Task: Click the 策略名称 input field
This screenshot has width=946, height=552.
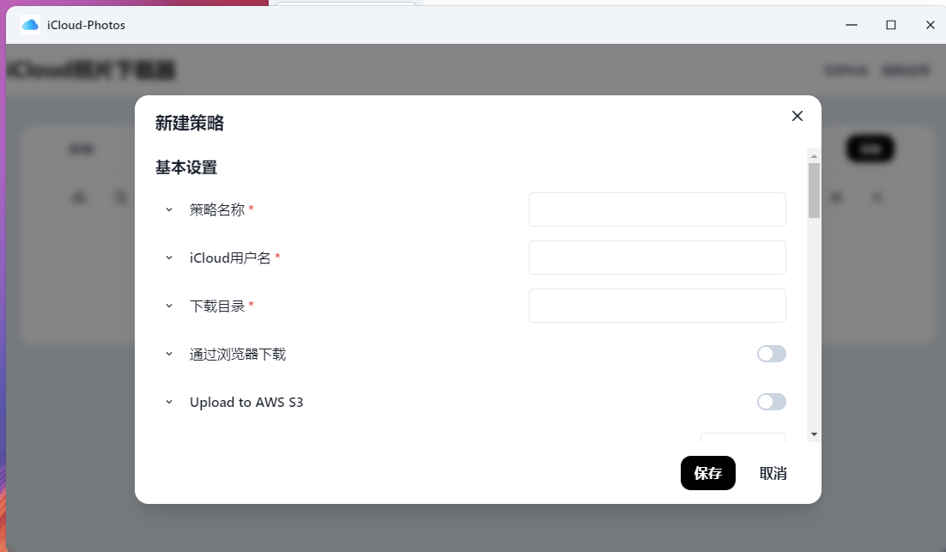Action: coord(657,209)
